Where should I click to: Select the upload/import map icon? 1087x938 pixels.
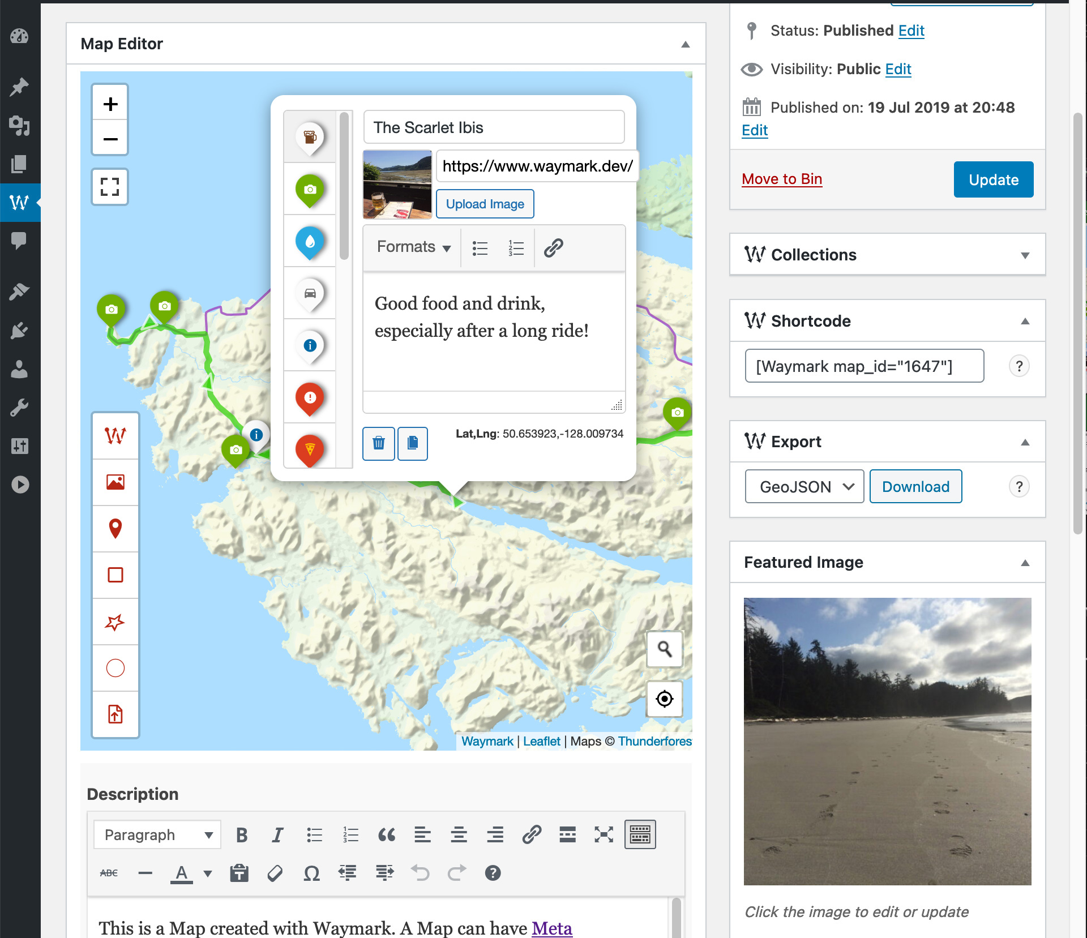(114, 714)
